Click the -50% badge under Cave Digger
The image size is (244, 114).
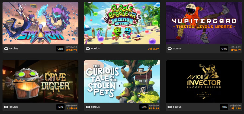(60, 107)
